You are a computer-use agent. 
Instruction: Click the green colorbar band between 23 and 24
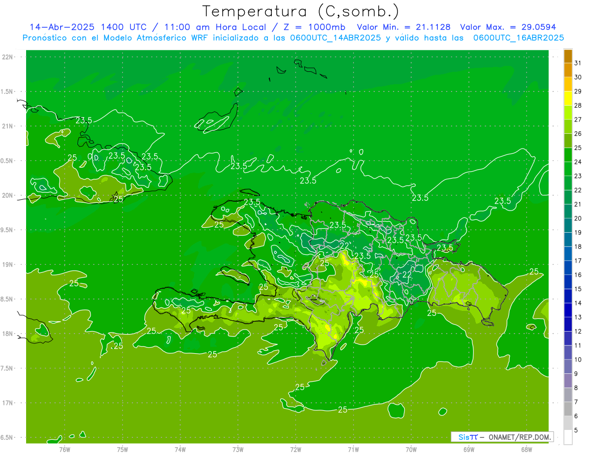(x=568, y=169)
